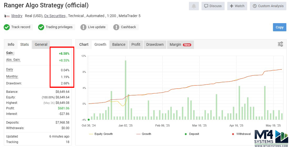The width and height of the screenshot is (289, 147).
Task: Click the lilredry user avatar
Action: (7, 16)
